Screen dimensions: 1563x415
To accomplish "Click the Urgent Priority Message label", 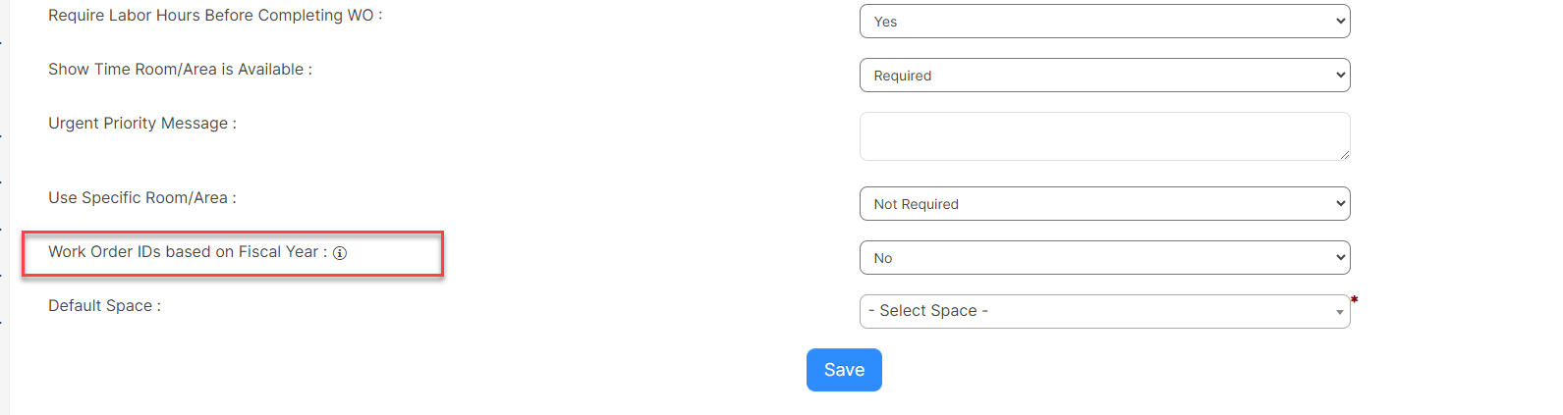I will tap(142, 124).
